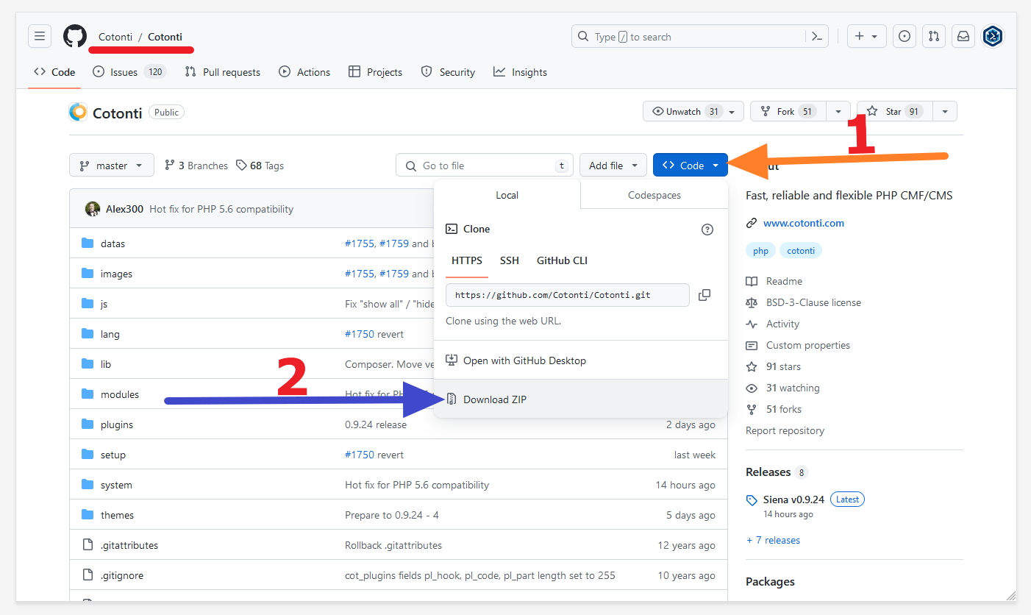Switch to the Codespaces tab

654,195
